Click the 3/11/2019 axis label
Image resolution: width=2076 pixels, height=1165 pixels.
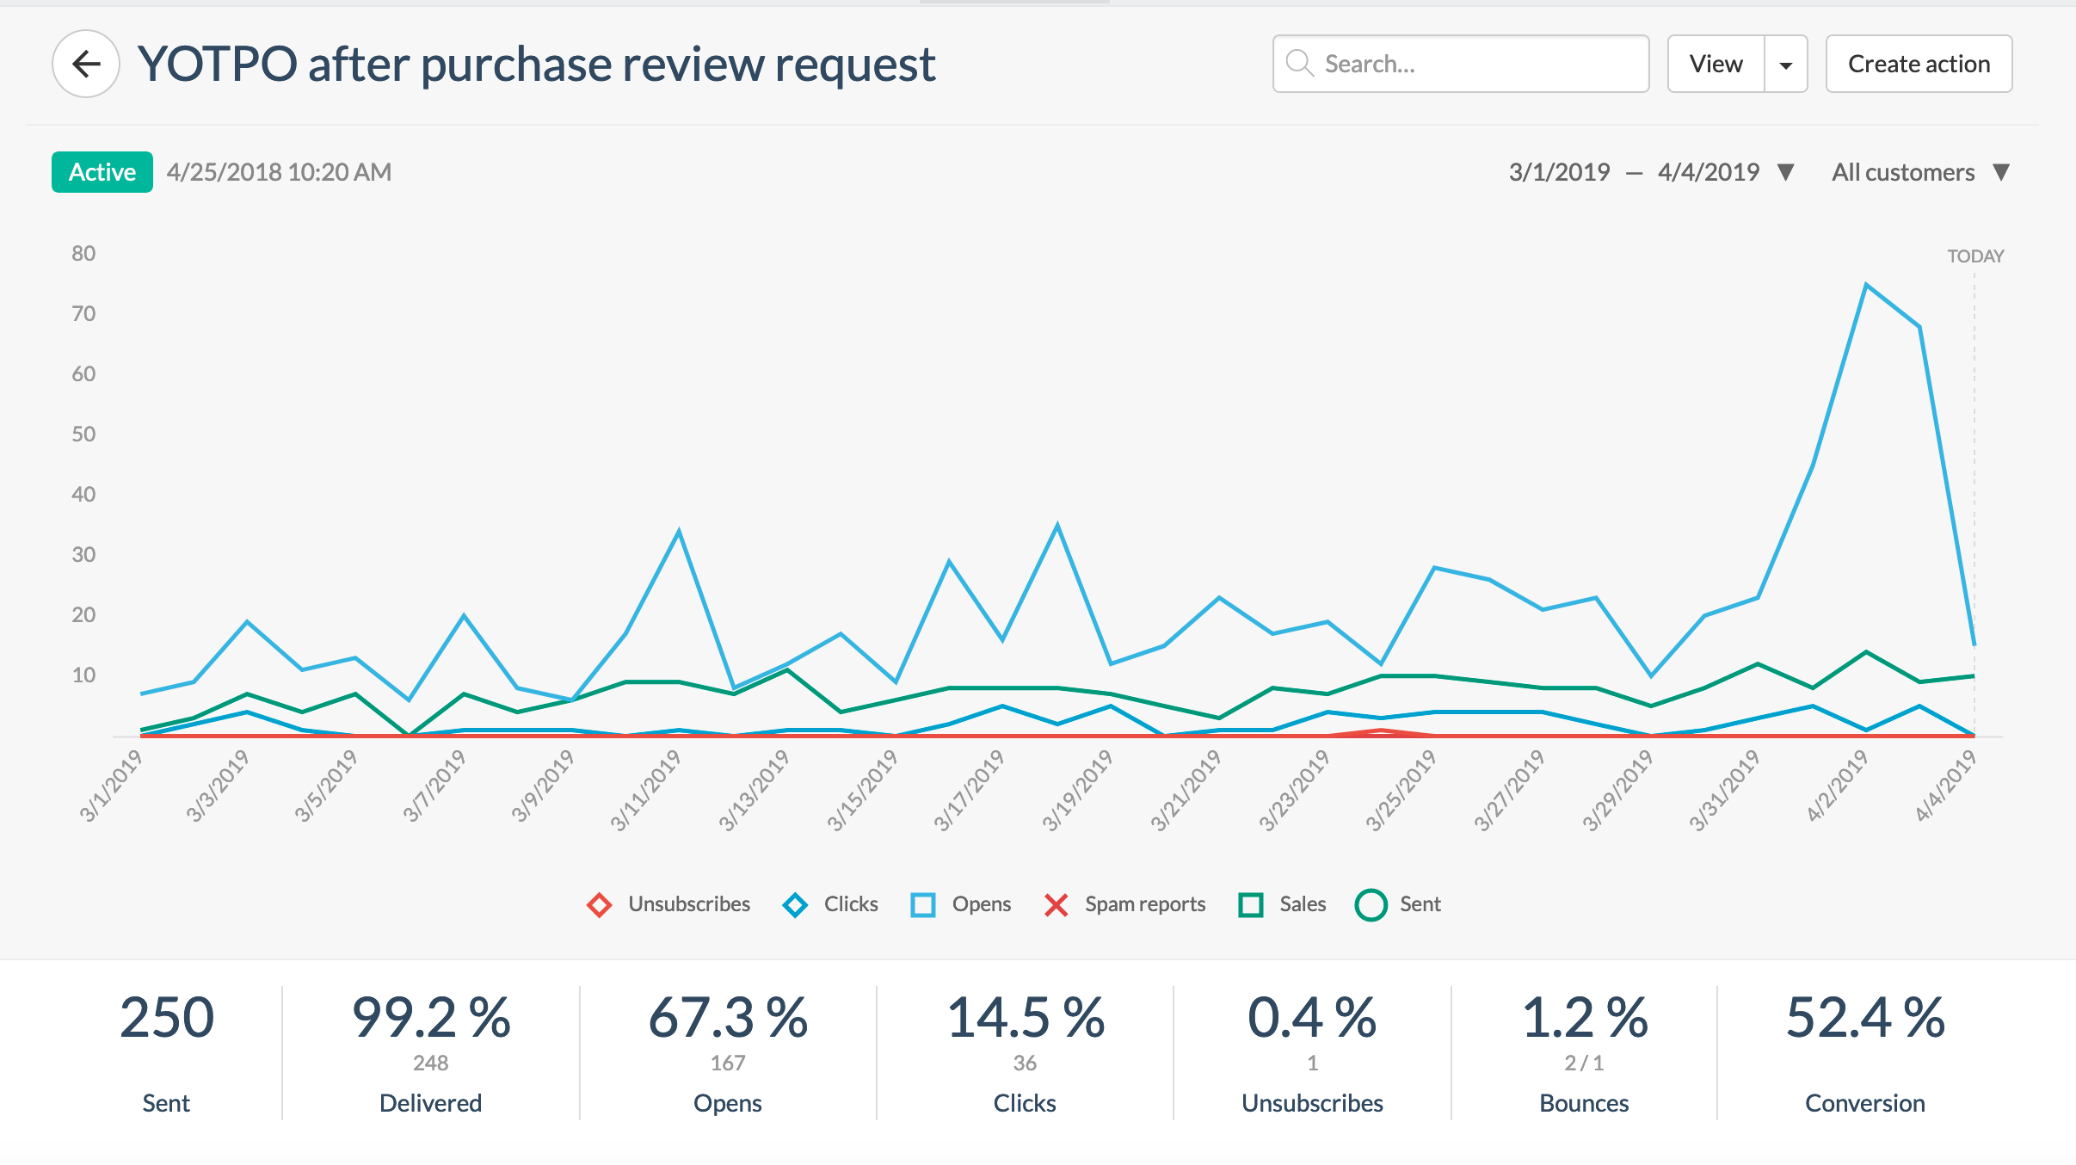pos(645,790)
